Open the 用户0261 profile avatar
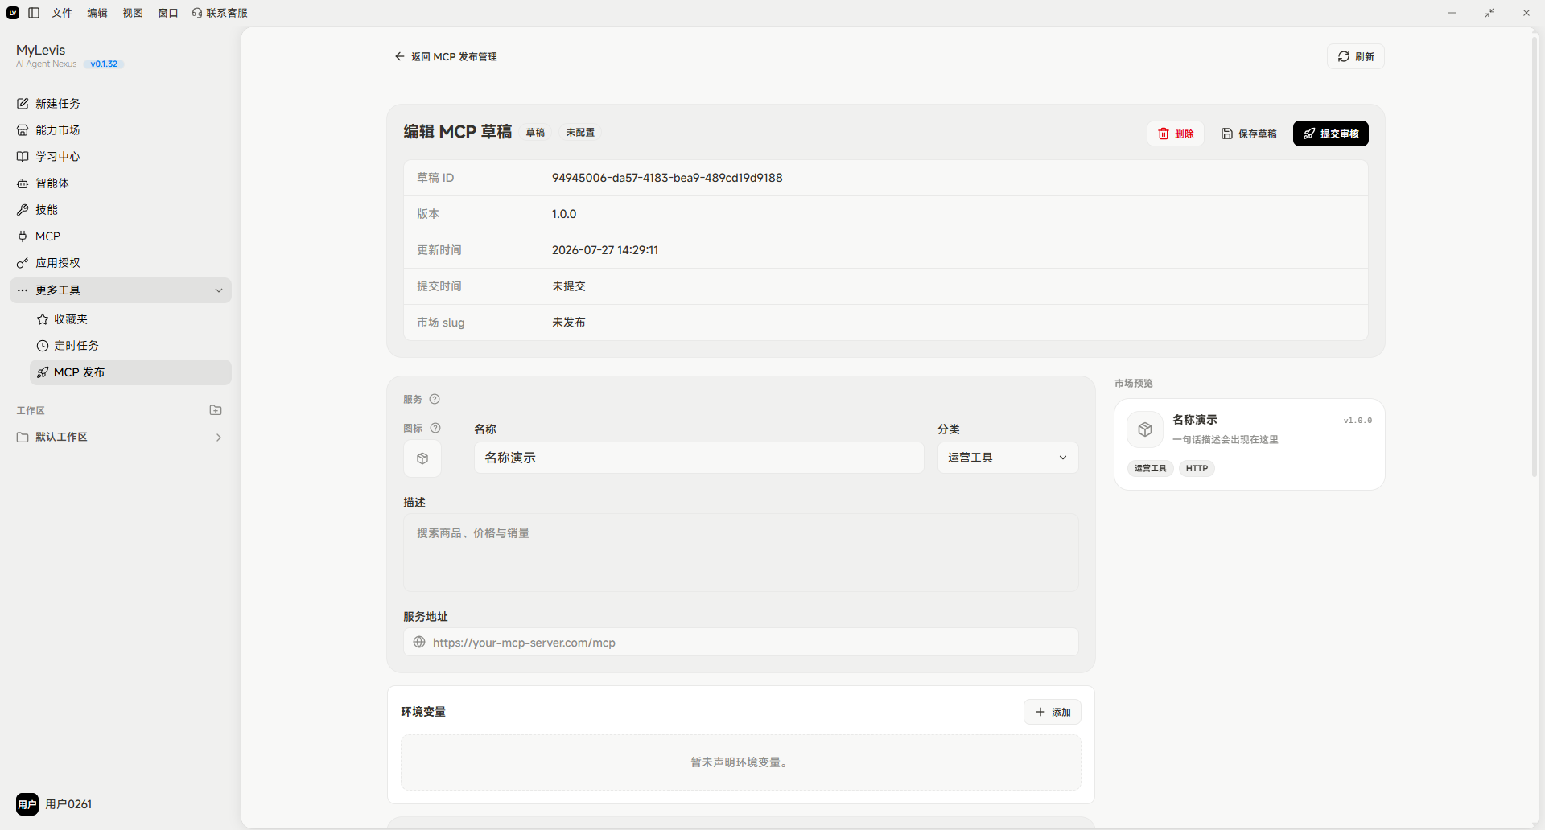The image size is (1545, 830). click(x=27, y=804)
